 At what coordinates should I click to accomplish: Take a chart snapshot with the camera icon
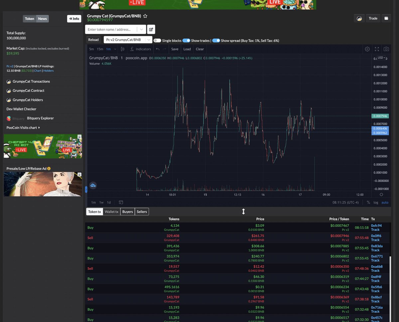tap(386, 49)
